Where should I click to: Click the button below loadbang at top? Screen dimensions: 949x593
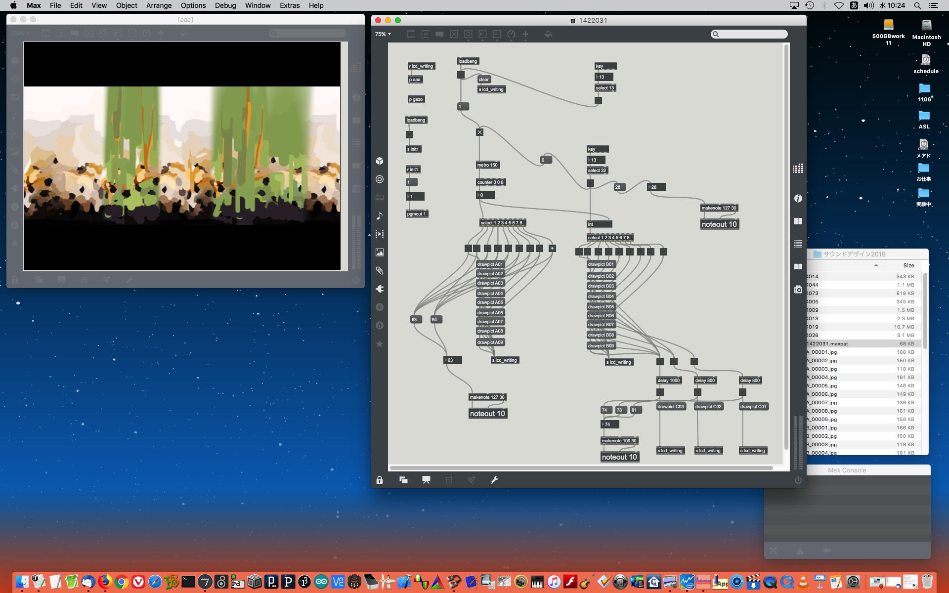point(461,75)
